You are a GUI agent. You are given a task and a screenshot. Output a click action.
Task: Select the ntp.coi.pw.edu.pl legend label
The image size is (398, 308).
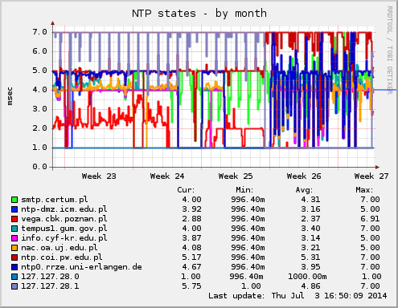point(62,257)
